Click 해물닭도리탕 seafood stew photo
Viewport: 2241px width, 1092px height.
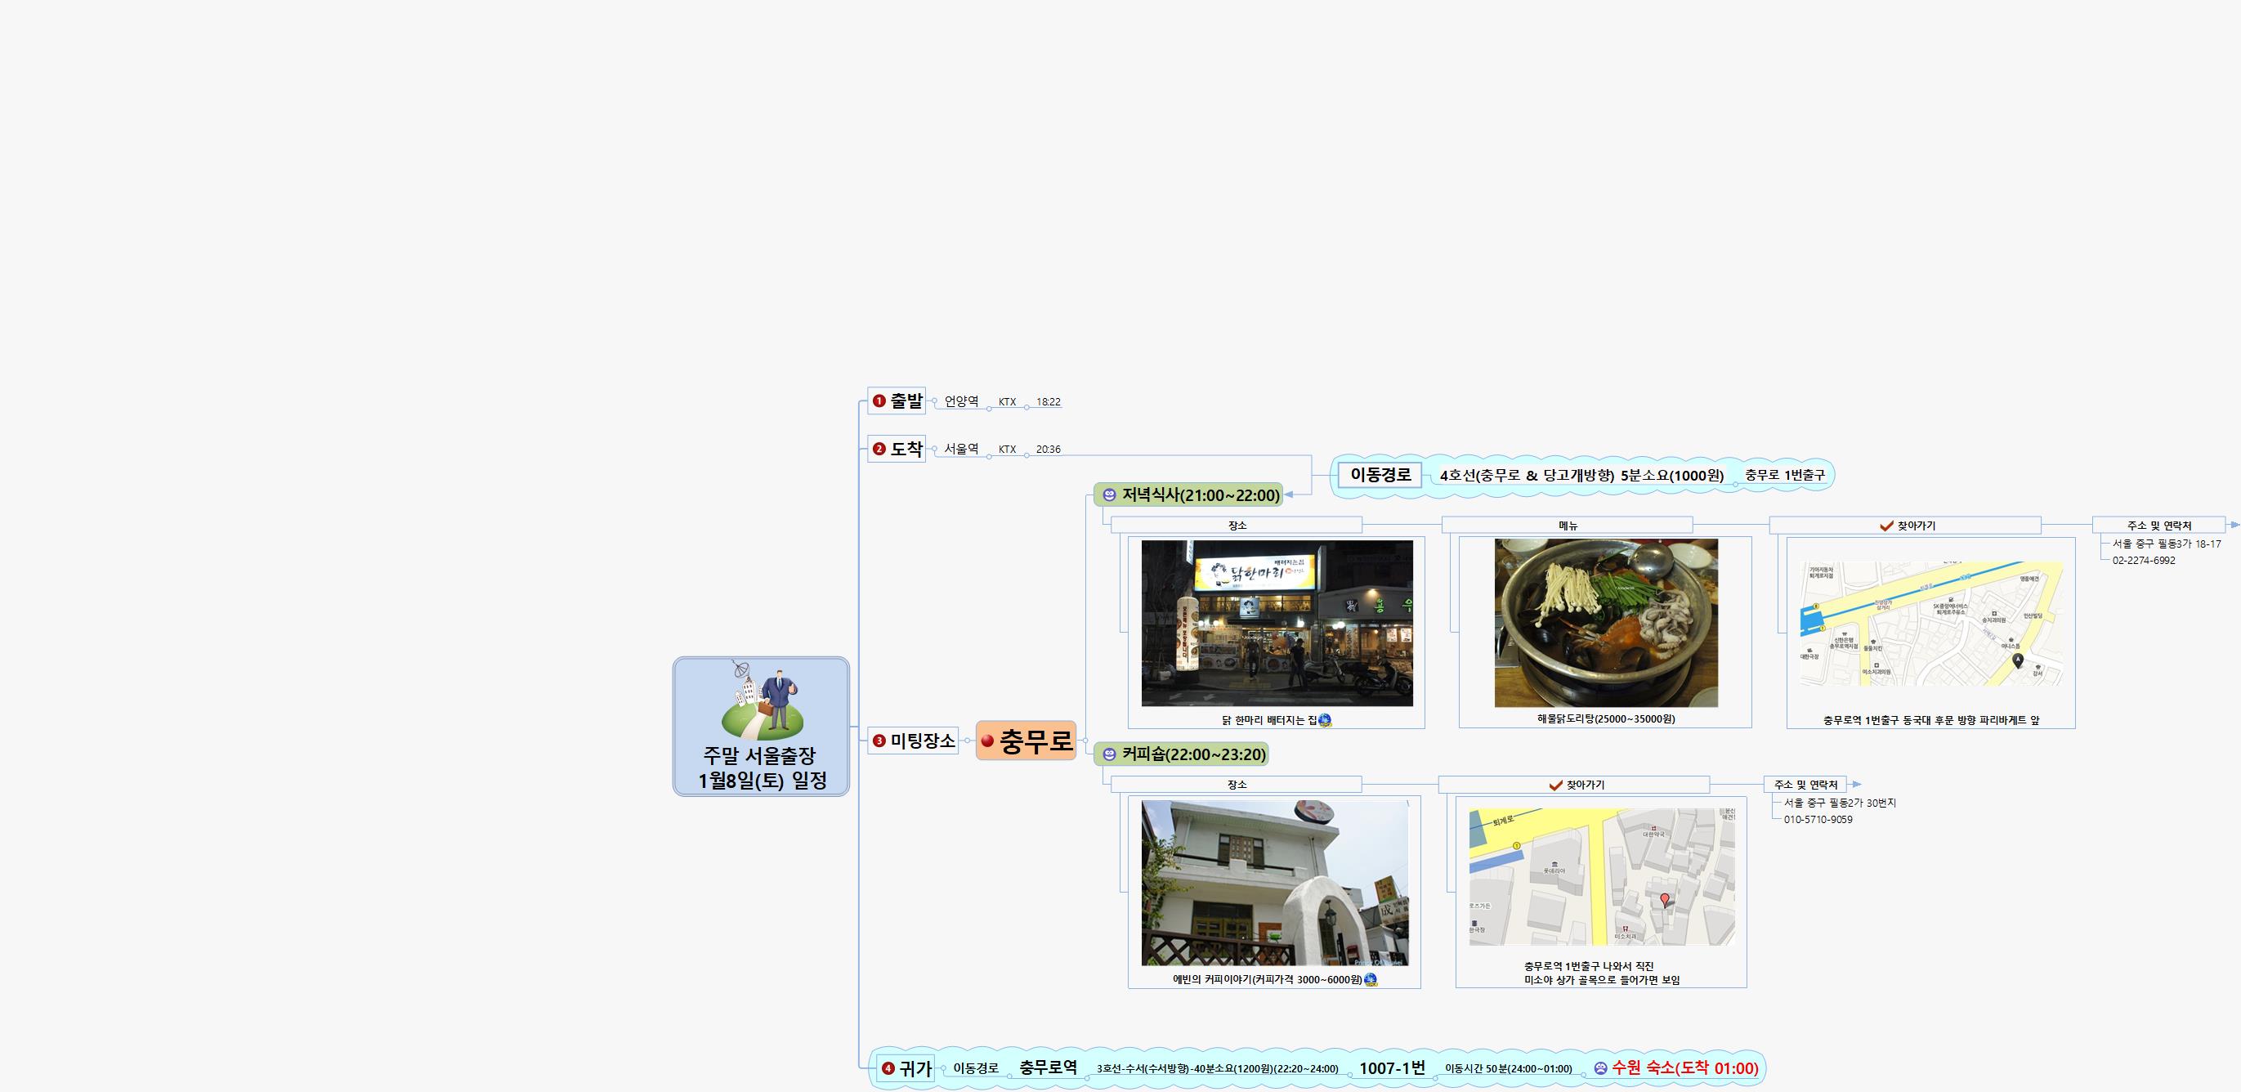1605,622
